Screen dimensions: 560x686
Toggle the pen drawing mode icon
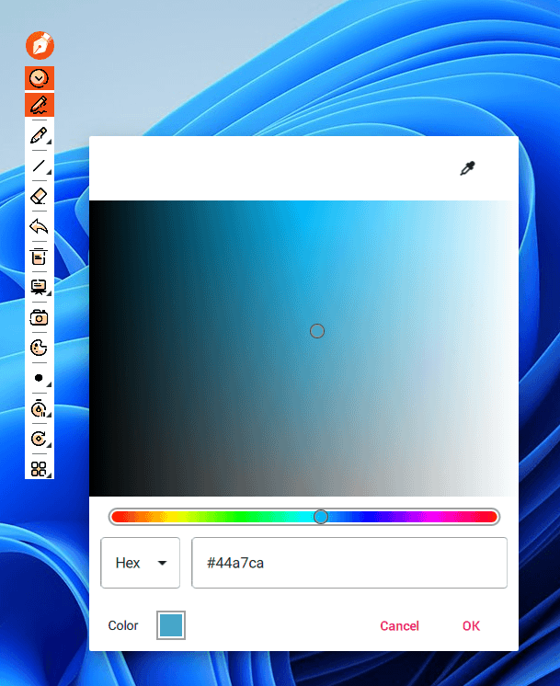pos(40,105)
